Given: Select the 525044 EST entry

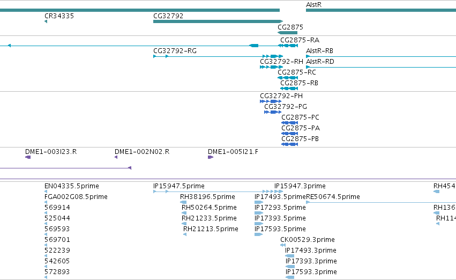Looking at the screenshot, I should [57, 218].
